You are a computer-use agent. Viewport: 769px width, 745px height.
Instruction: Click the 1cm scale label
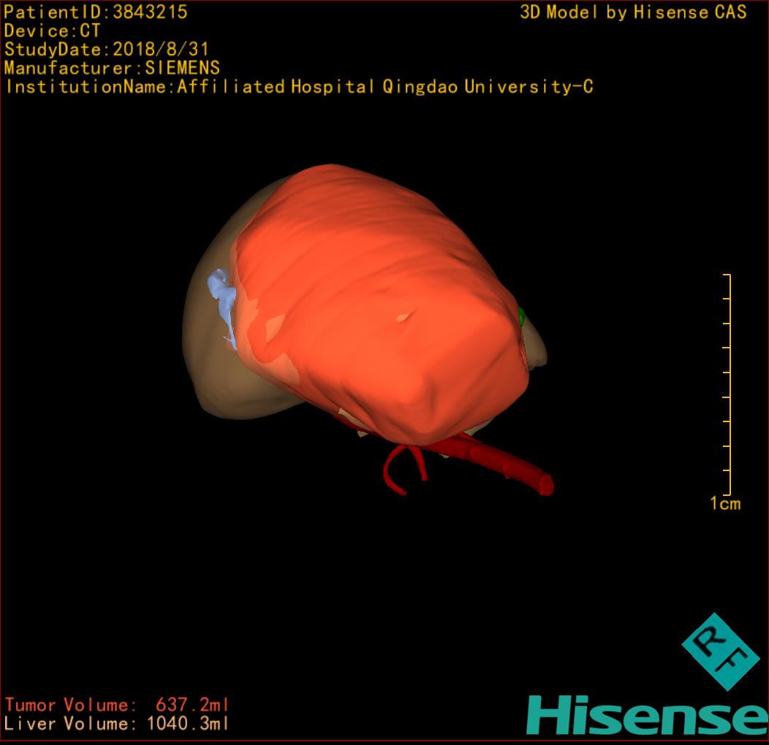pyautogui.click(x=725, y=503)
